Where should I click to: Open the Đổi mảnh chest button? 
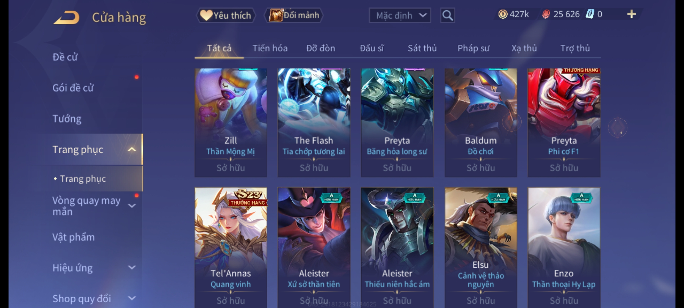(x=294, y=15)
